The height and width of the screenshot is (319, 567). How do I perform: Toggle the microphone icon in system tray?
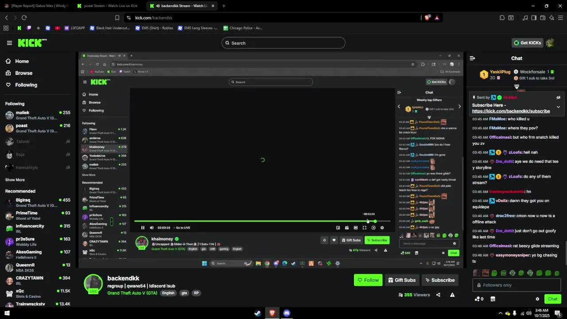point(514,313)
